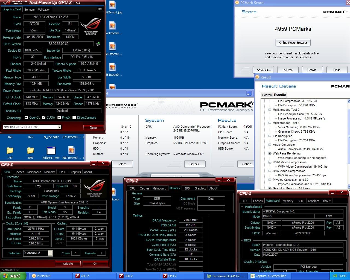Click the Details... button under System in PCMark
Viewport: 350px width, 280px height.
196,164
